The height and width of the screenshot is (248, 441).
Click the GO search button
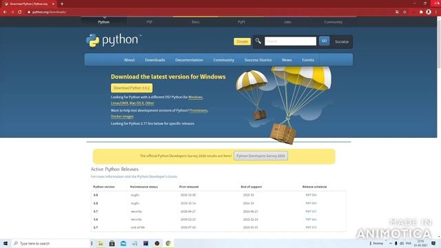click(325, 41)
